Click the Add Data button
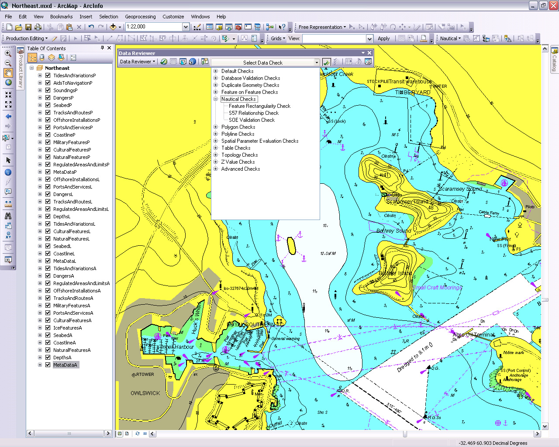The image size is (559, 447). click(x=113, y=27)
